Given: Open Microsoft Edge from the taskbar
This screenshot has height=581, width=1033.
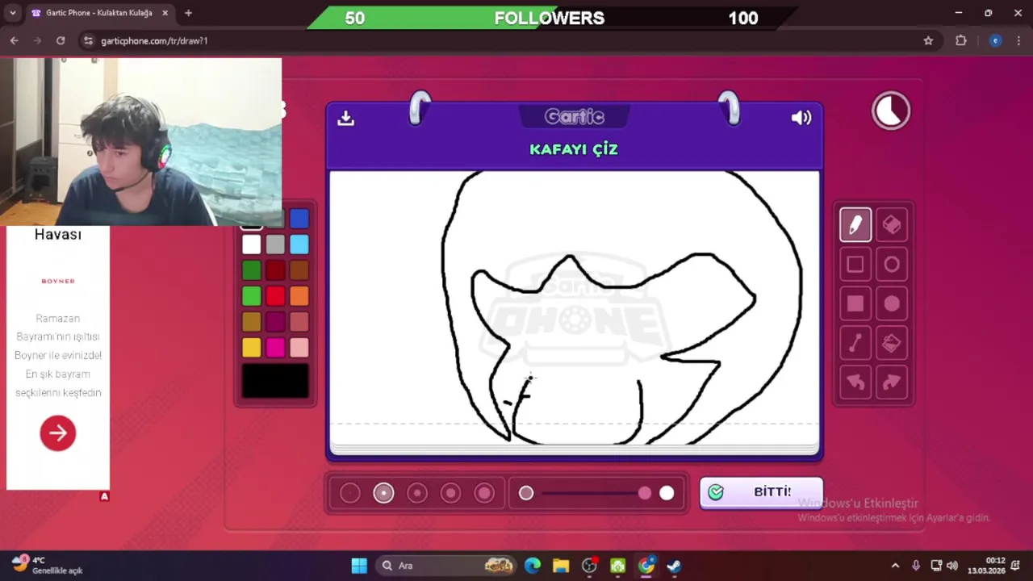Looking at the screenshot, I should [533, 566].
